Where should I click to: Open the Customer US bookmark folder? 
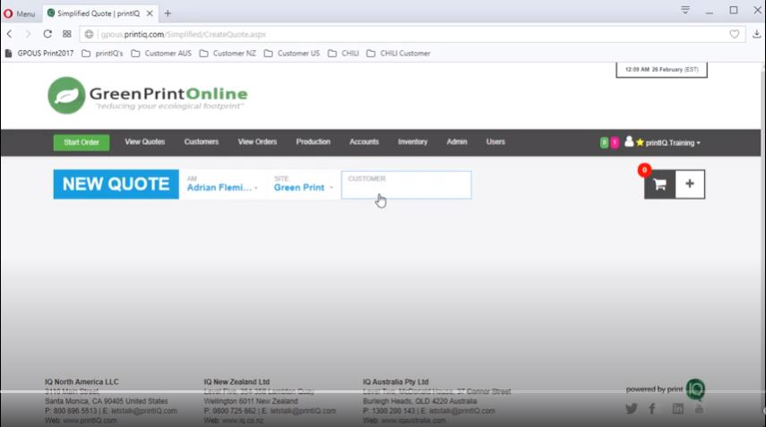pyautogui.click(x=292, y=53)
